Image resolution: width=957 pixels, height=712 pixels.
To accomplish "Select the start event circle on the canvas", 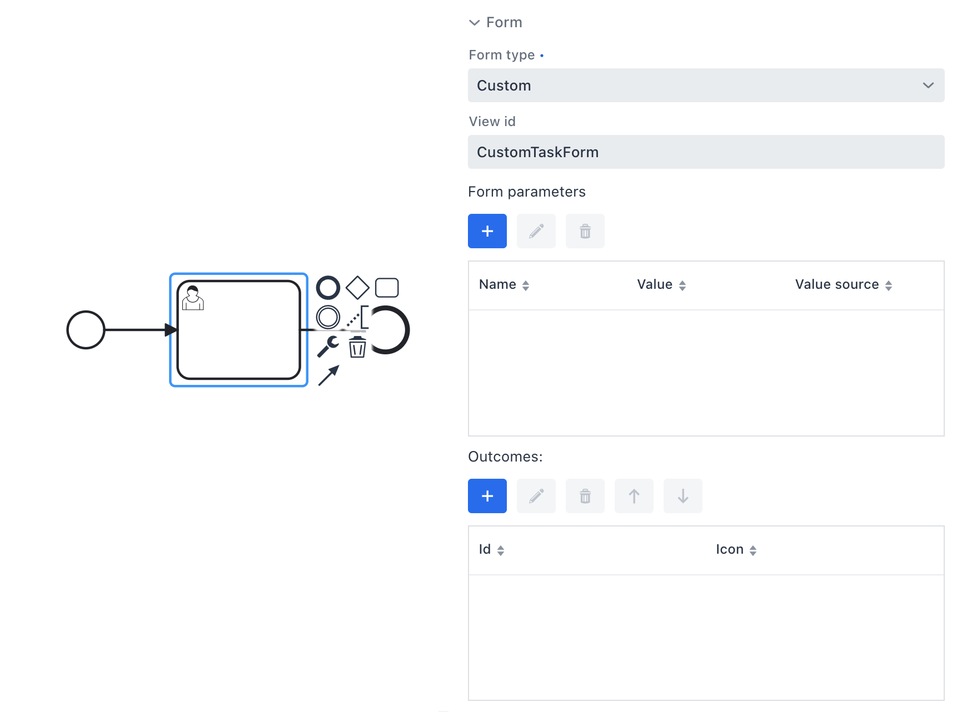I will click(x=86, y=330).
